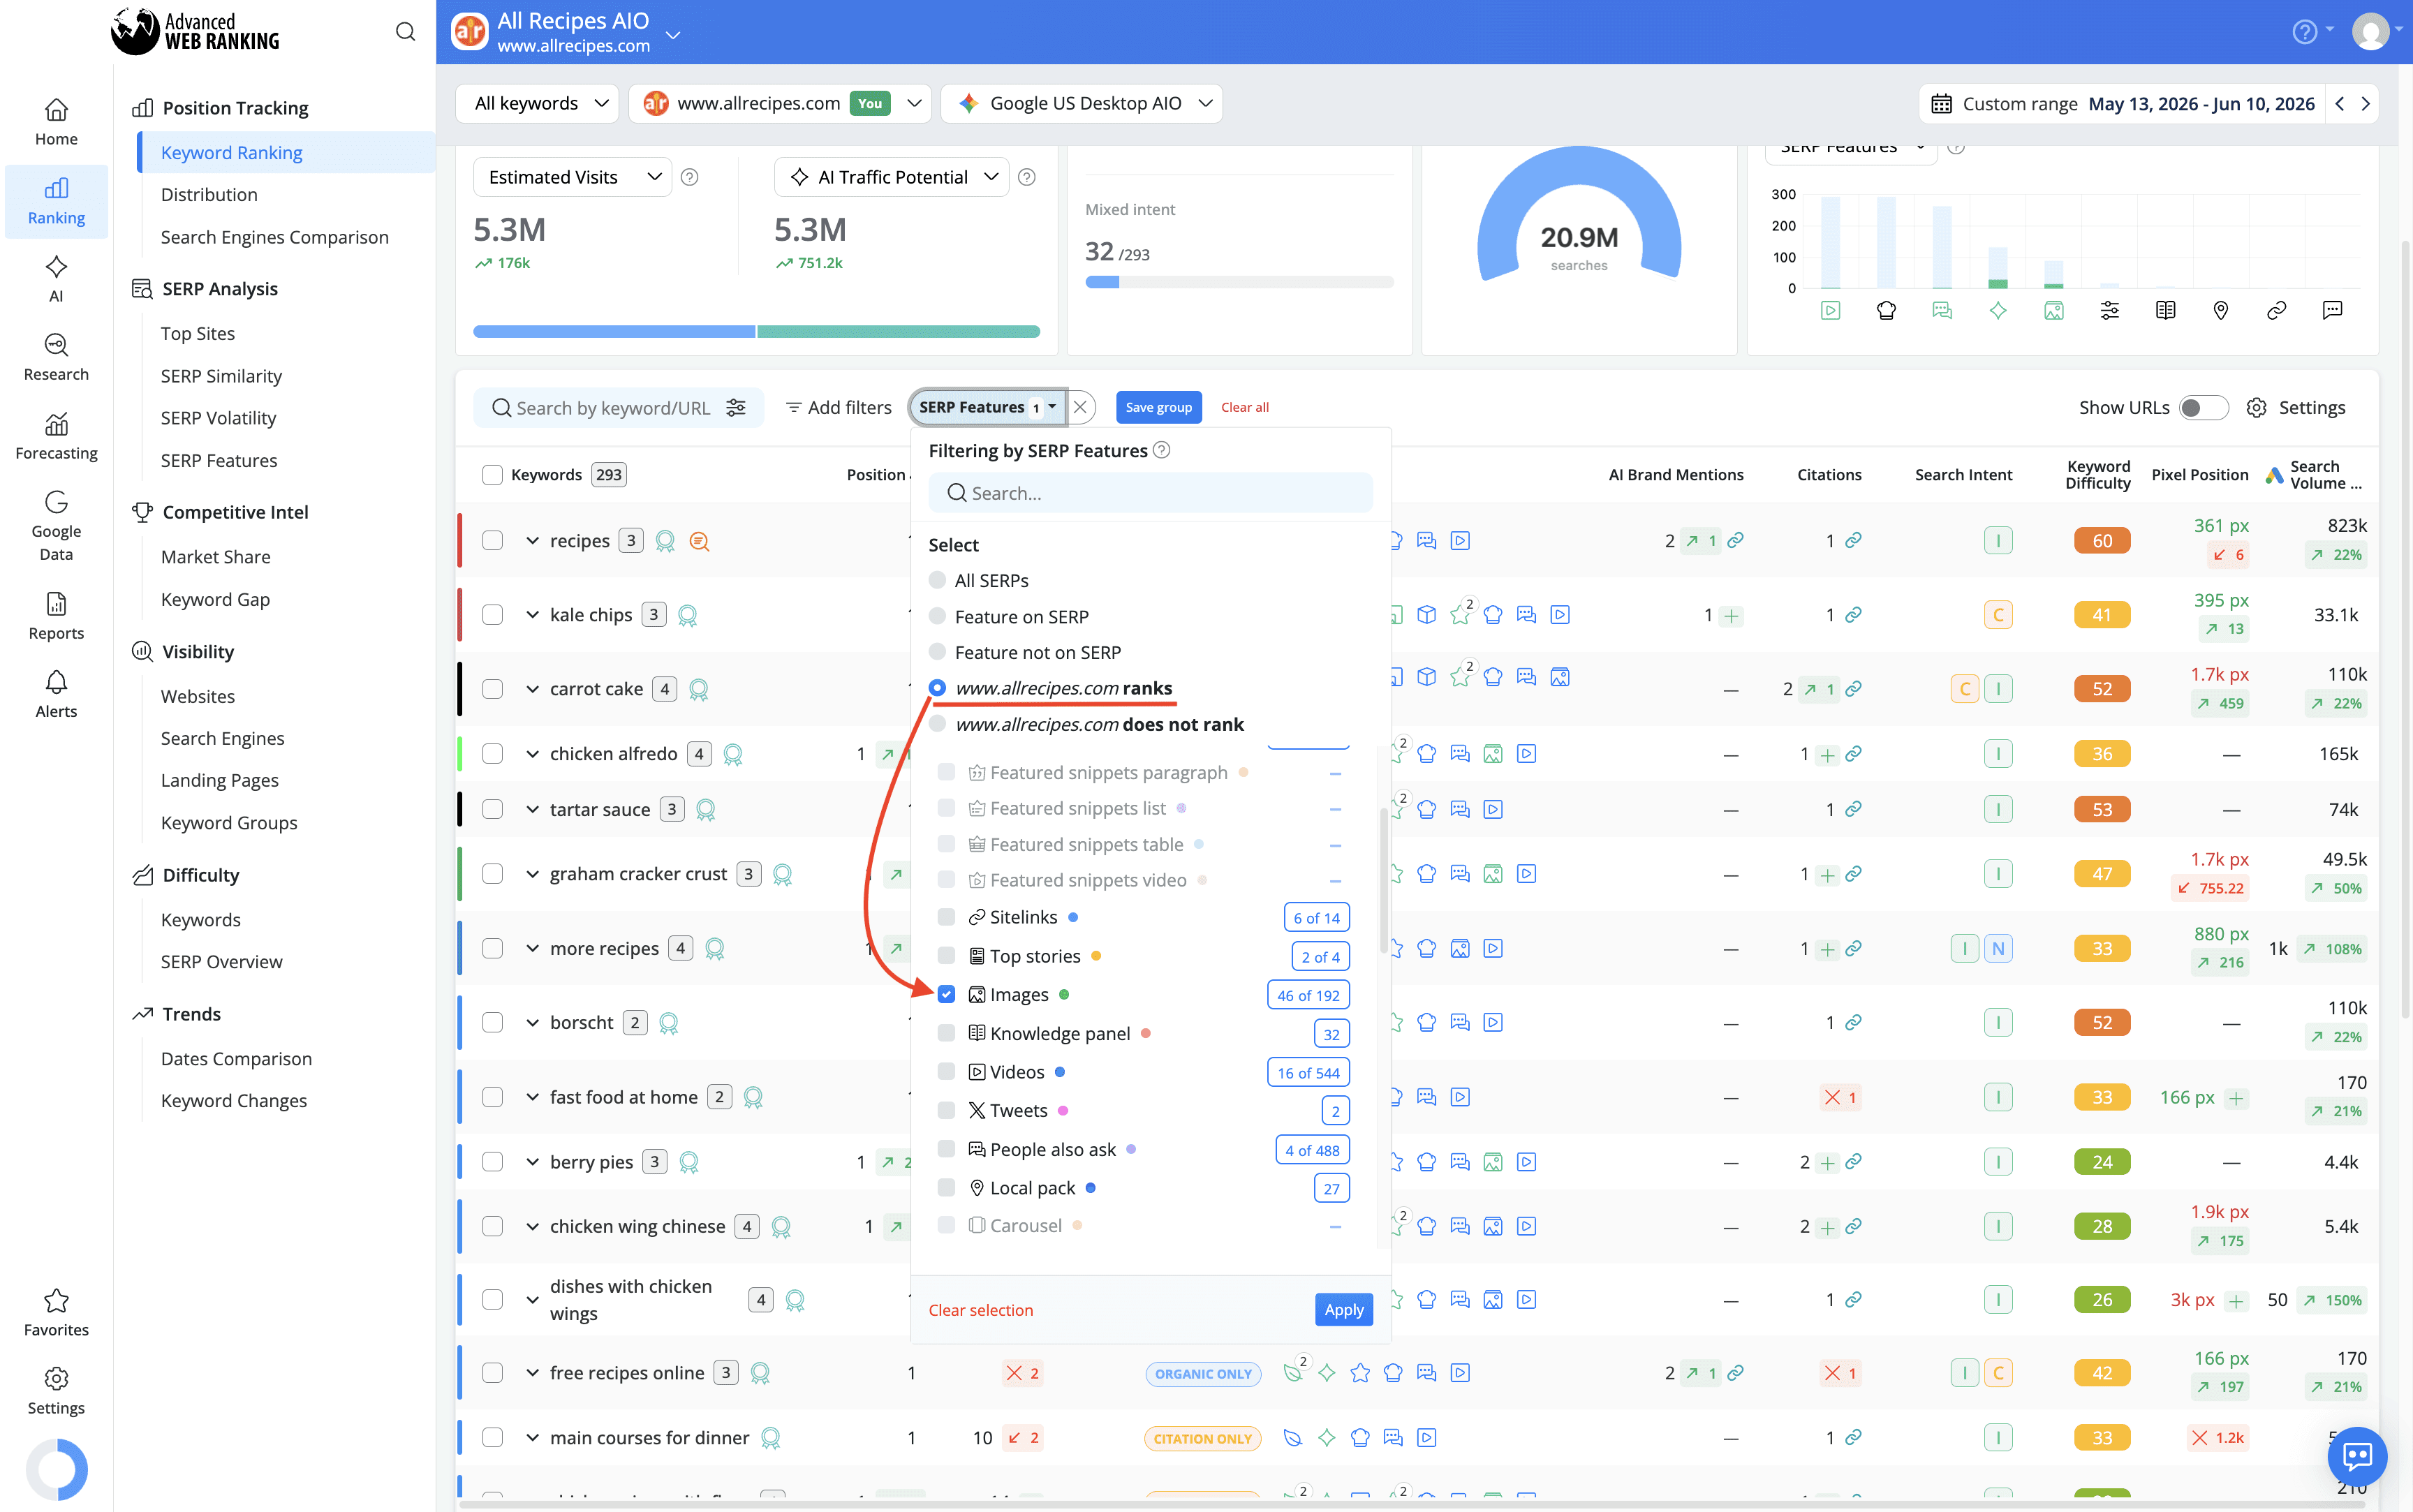Image resolution: width=2413 pixels, height=1512 pixels.
Task: Toggle the Show URLs switch
Action: pyautogui.click(x=2203, y=407)
